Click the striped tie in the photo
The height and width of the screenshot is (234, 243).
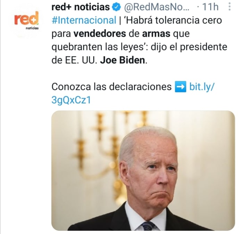click(x=148, y=226)
